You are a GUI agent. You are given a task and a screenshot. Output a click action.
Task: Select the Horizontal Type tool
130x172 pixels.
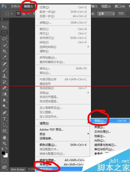tap(4, 119)
